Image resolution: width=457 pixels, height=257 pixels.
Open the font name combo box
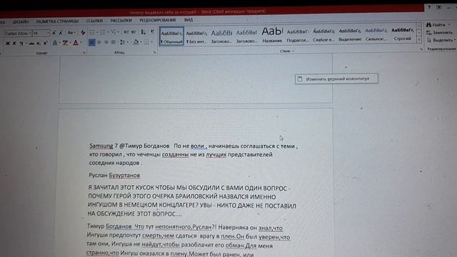pos(19,34)
